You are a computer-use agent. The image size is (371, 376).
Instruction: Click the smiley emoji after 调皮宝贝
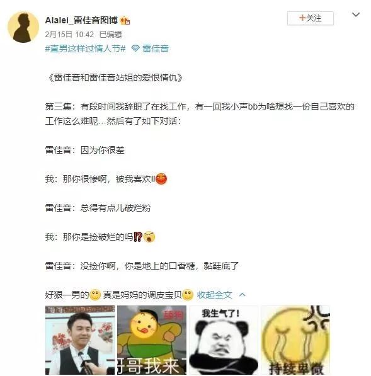(x=188, y=295)
